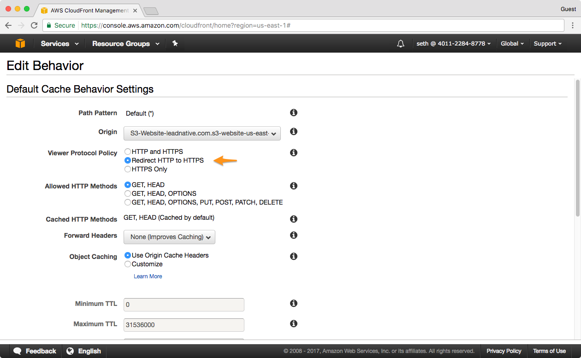Open the Origin dropdown

[202, 133]
